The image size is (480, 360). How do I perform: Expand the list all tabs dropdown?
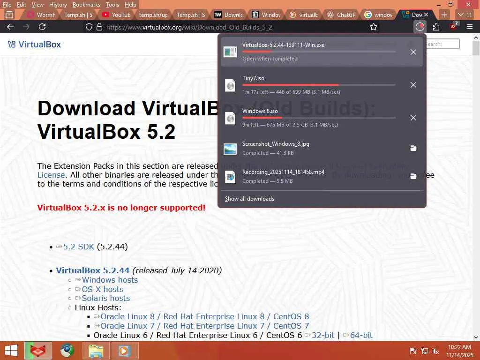(x=465, y=15)
